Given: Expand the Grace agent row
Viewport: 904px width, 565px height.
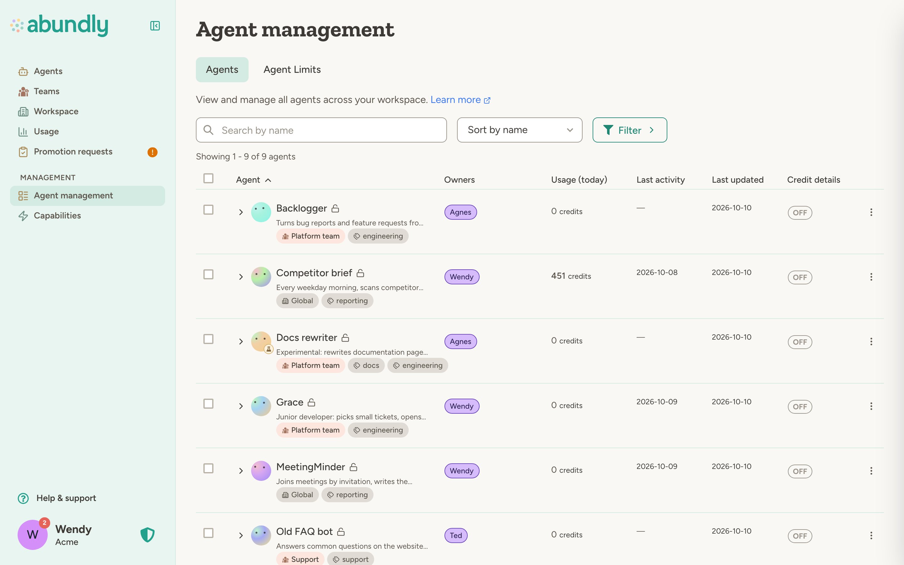Looking at the screenshot, I should 241,406.
